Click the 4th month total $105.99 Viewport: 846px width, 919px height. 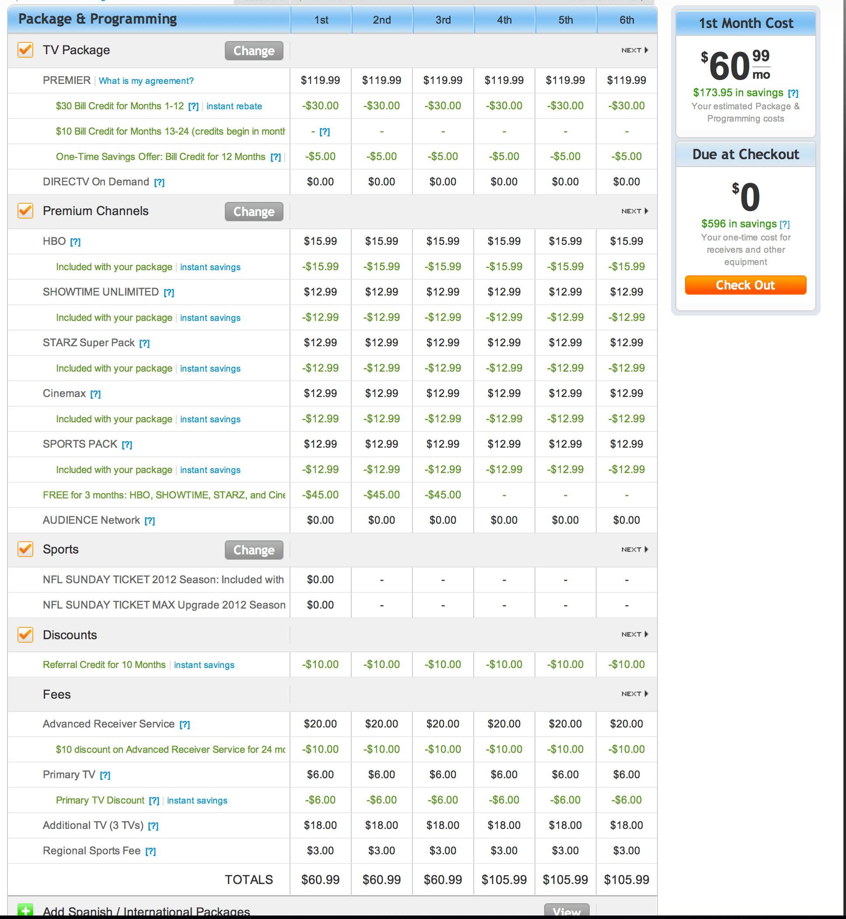coord(504,880)
